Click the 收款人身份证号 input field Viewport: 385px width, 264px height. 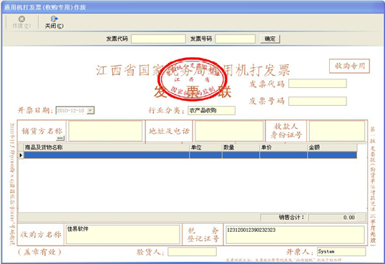coord(337,131)
